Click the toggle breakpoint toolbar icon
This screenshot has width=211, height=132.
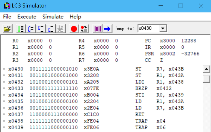pos(84,29)
